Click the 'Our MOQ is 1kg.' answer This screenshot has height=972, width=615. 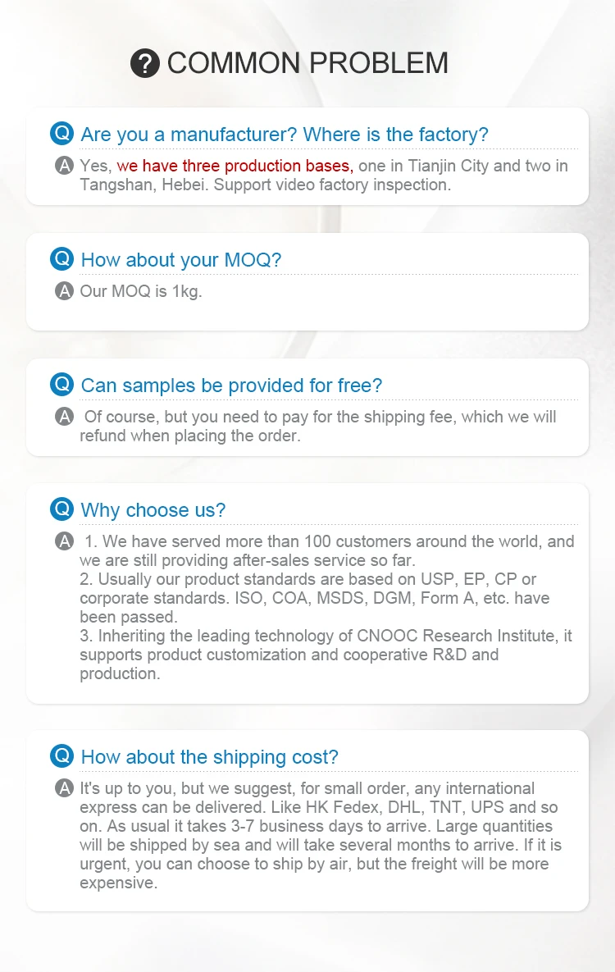point(140,291)
